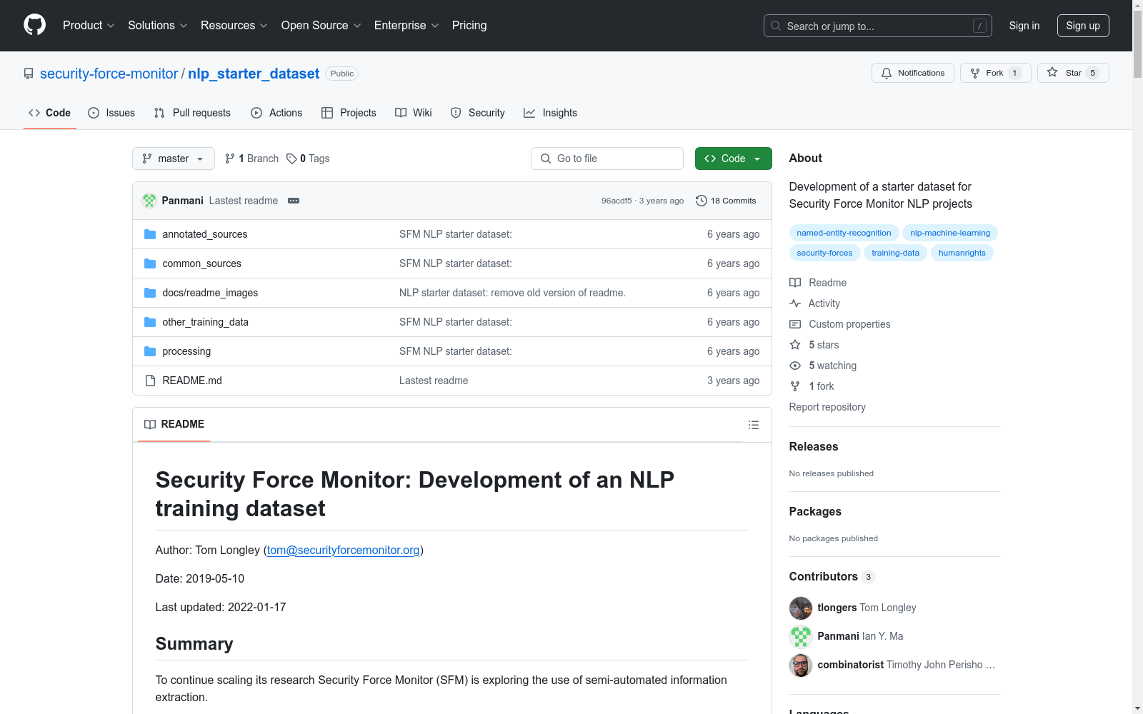This screenshot has width=1143, height=714.
Task: Open the docs/readme_images folder
Action: click(210, 293)
